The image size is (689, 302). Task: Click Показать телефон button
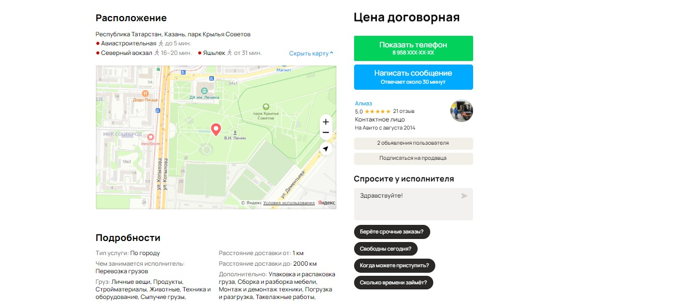coord(414,48)
